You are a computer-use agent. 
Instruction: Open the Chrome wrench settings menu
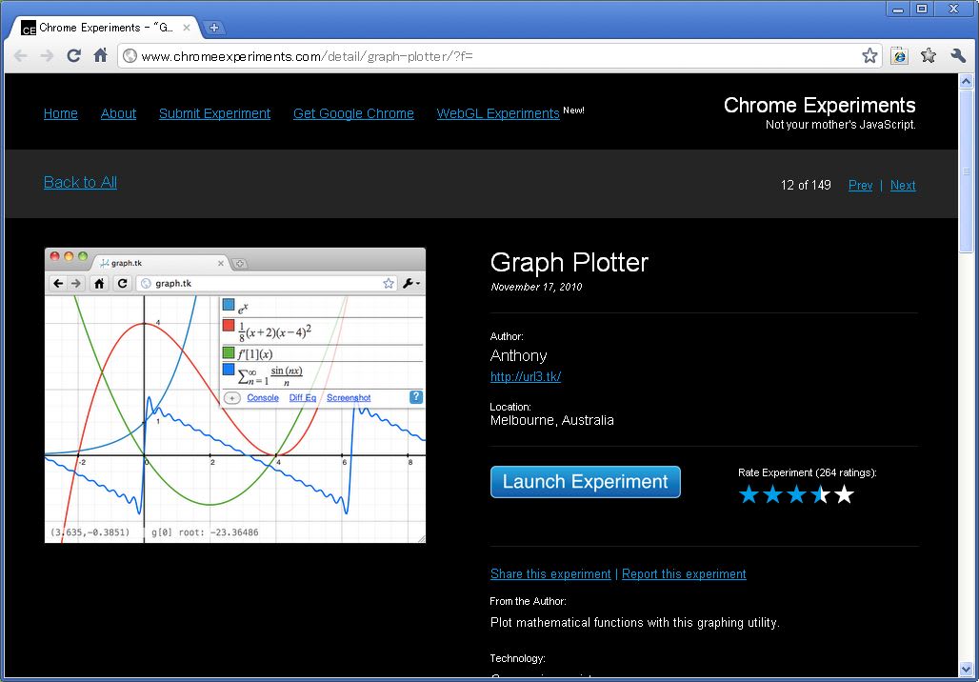pyautogui.click(x=958, y=56)
